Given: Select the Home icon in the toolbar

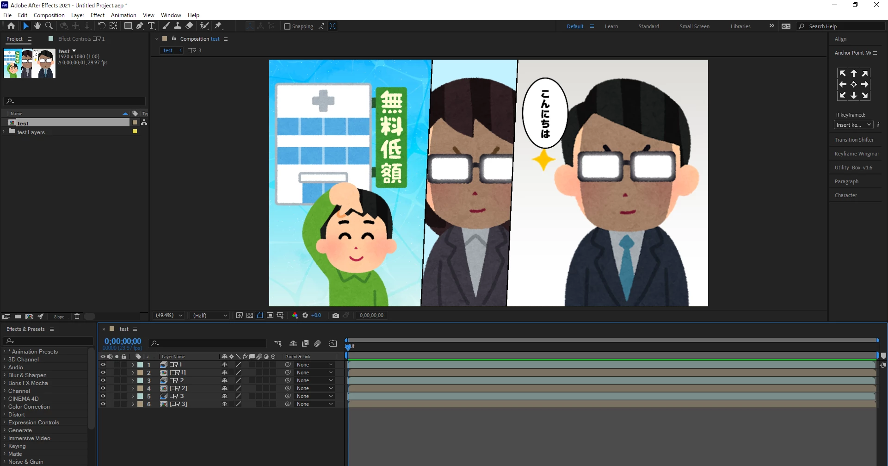Looking at the screenshot, I should [11, 26].
